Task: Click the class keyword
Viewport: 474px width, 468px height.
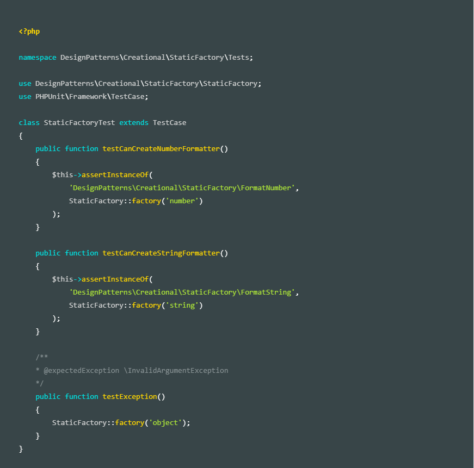Action: point(29,123)
